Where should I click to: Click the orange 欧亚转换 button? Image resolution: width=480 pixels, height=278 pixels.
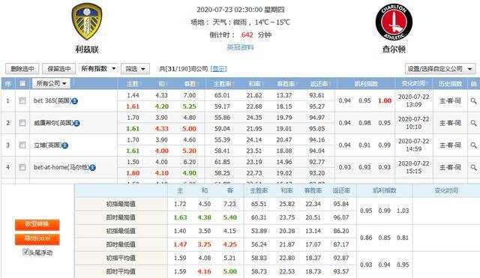37,225
